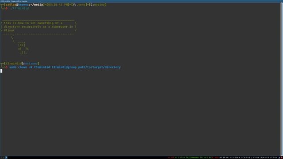The image size is (283, 159).
Task: Click the red tray icon at bar's end
Action: point(281,158)
